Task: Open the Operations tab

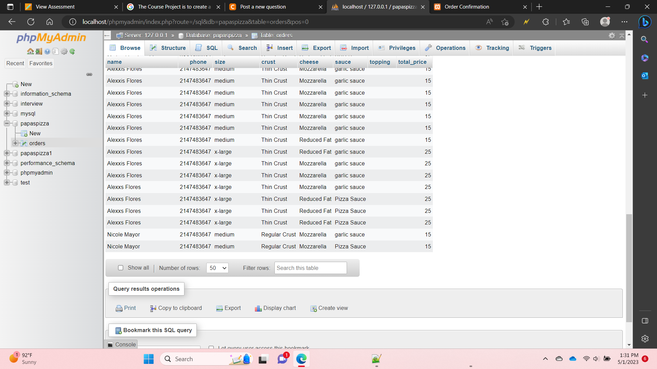Action: click(445, 48)
